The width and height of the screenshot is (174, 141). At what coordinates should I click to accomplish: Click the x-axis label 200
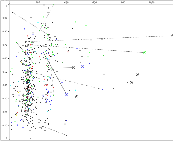(x=38, y=2)
